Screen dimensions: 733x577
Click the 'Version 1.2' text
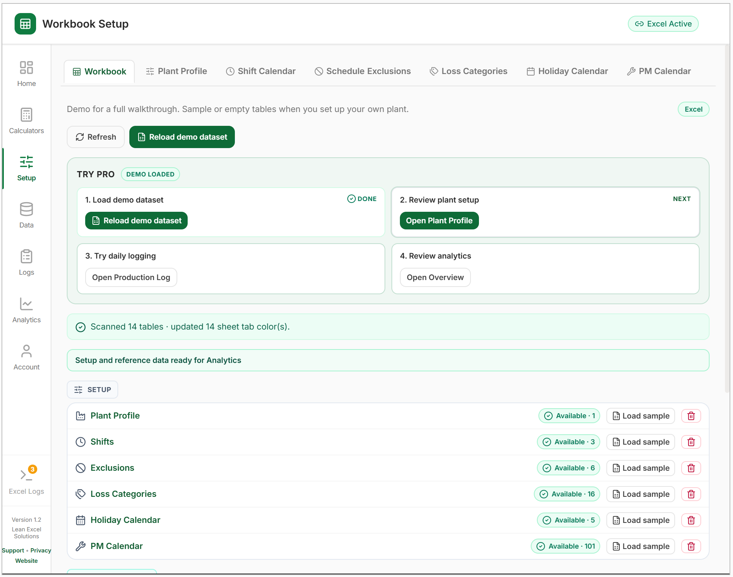(26, 520)
